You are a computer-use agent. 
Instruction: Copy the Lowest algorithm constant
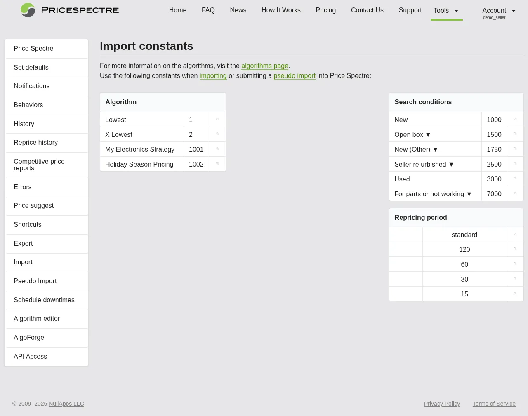[x=217, y=120]
